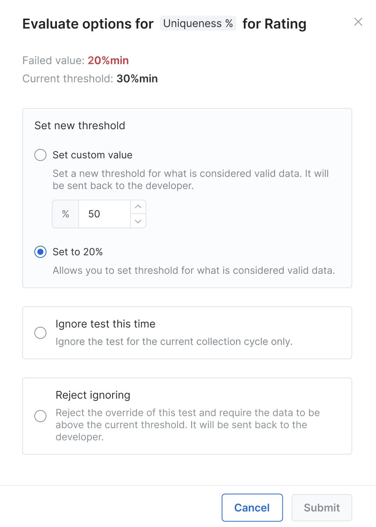
Task: Close the Evaluate options dialog
Action: 358,22
